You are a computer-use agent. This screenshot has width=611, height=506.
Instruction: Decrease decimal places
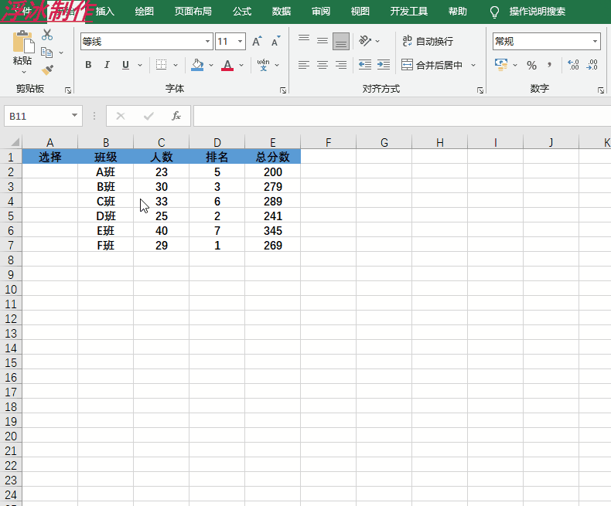[x=592, y=65]
